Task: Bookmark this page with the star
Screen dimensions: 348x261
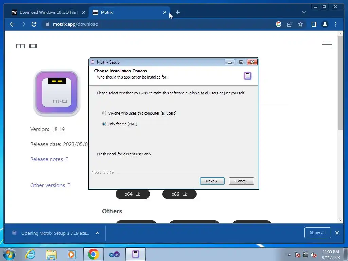Action: click(x=300, y=24)
